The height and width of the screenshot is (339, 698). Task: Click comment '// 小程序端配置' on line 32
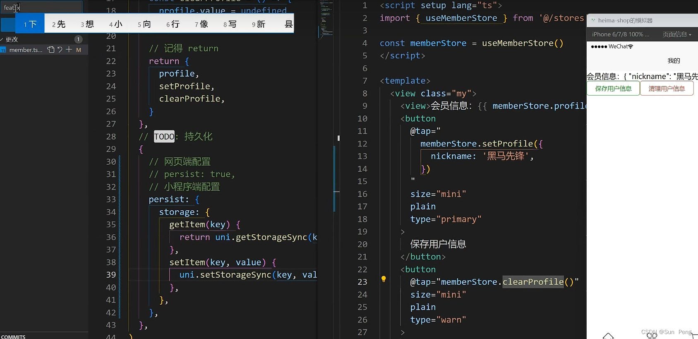click(185, 187)
